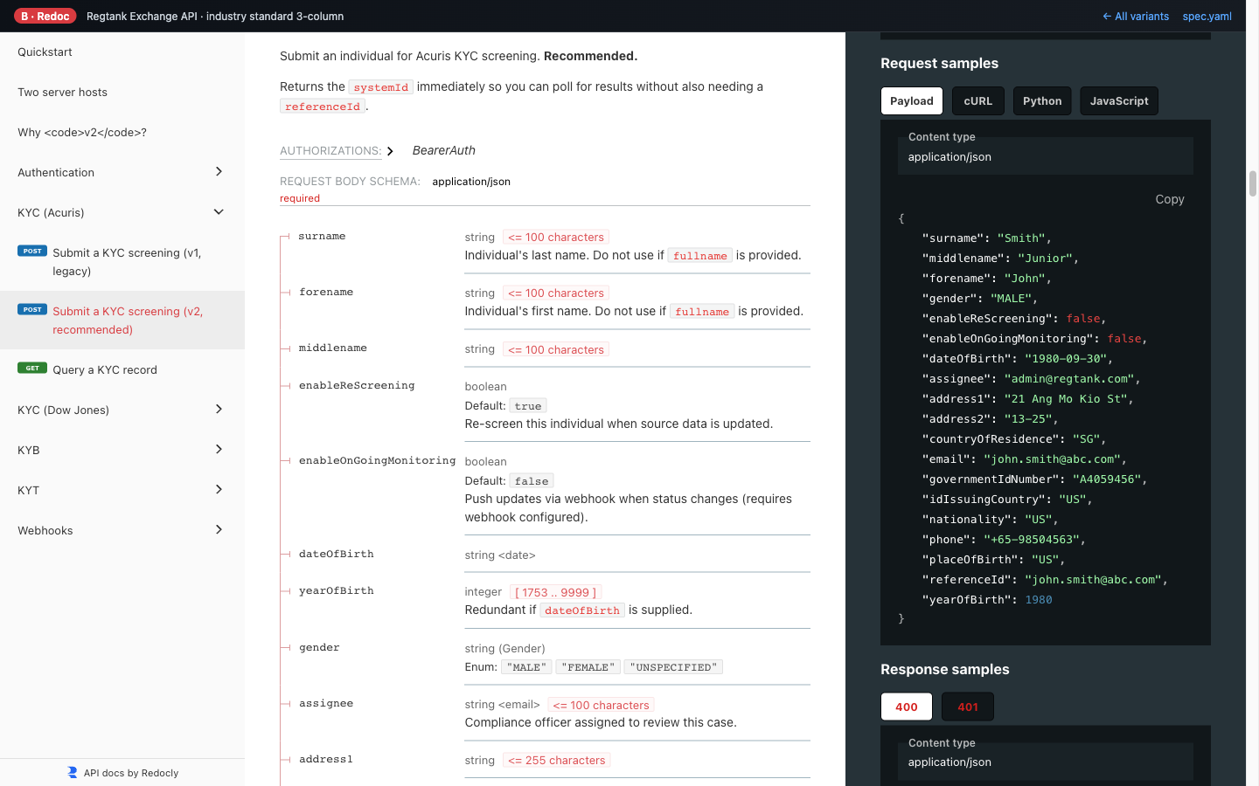The height and width of the screenshot is (786, 1259).
Task: Click the BearerAuth authorization text
Action: [444, 150]
